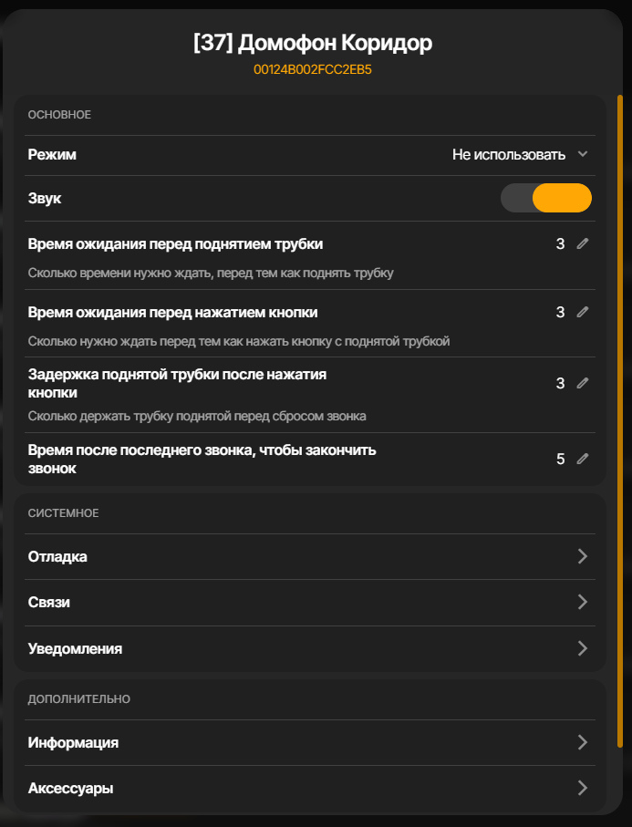Open the Информация section
The image size is (632, 827).
[310, 742]
